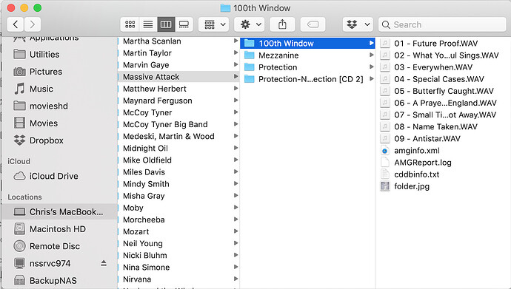Click the Share toolbar button

tap(282, 24)
